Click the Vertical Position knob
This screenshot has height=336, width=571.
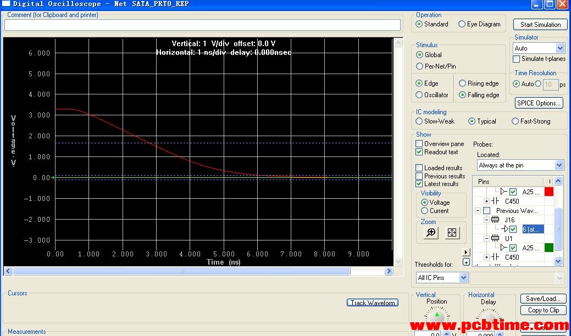[437, 318]
